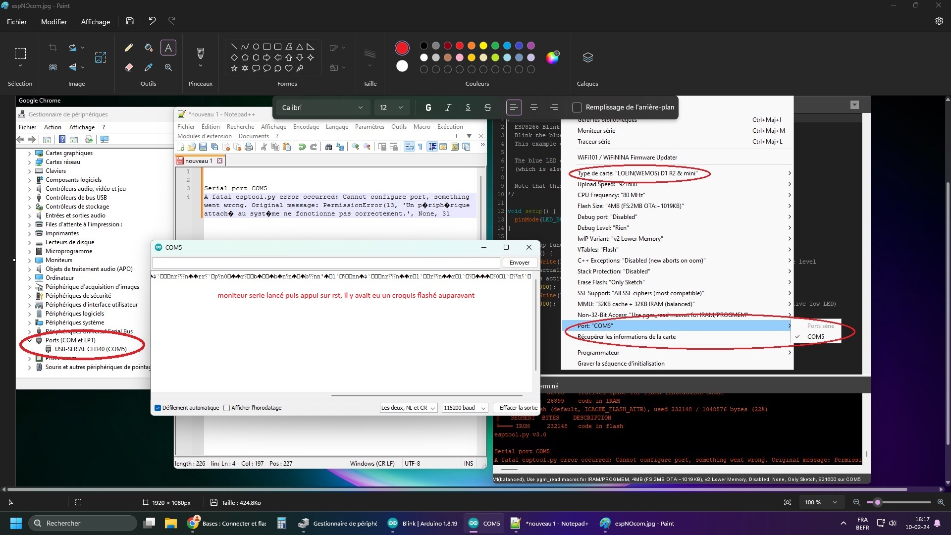Screen dimensions: 951x535
Task: Open the font size 12 dropdown
Action: (391, 107)
